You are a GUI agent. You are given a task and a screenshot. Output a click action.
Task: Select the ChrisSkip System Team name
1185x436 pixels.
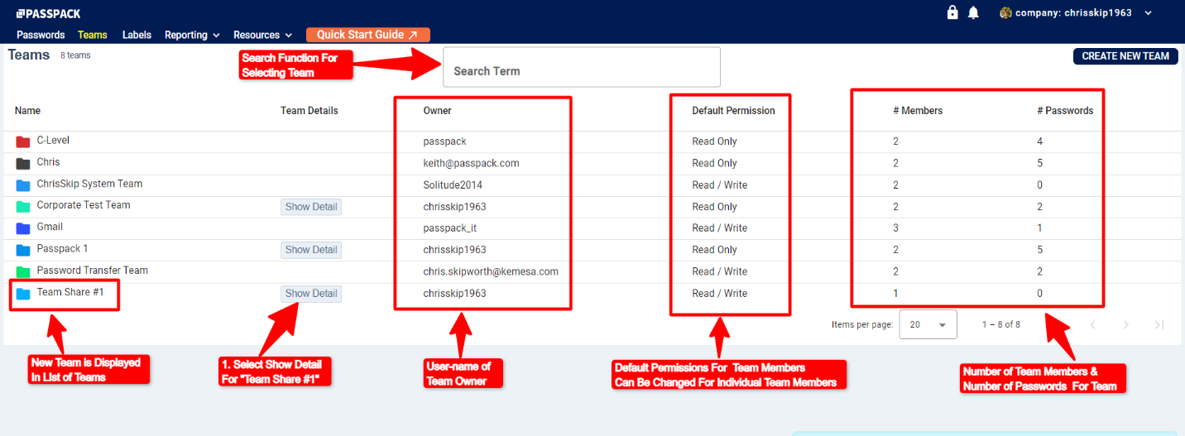[89, 184]
